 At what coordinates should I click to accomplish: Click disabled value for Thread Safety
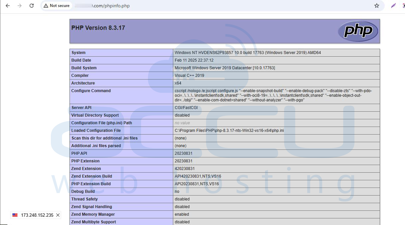[x=182, y=199]
